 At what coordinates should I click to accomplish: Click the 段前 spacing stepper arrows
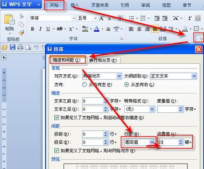106,134
